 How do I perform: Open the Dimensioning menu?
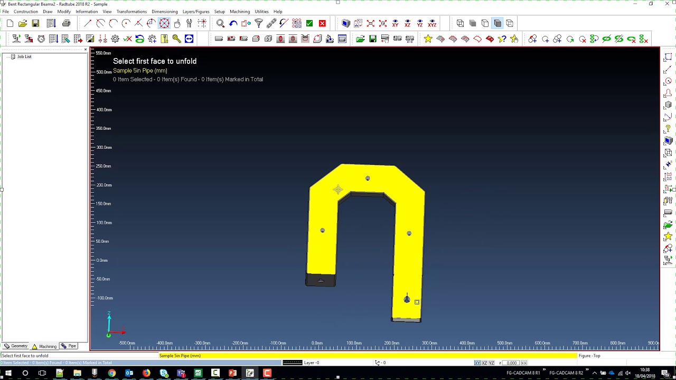[164, 11]
